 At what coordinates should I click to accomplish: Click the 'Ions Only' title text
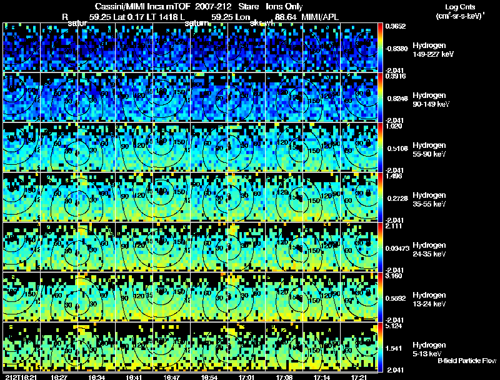284,6
